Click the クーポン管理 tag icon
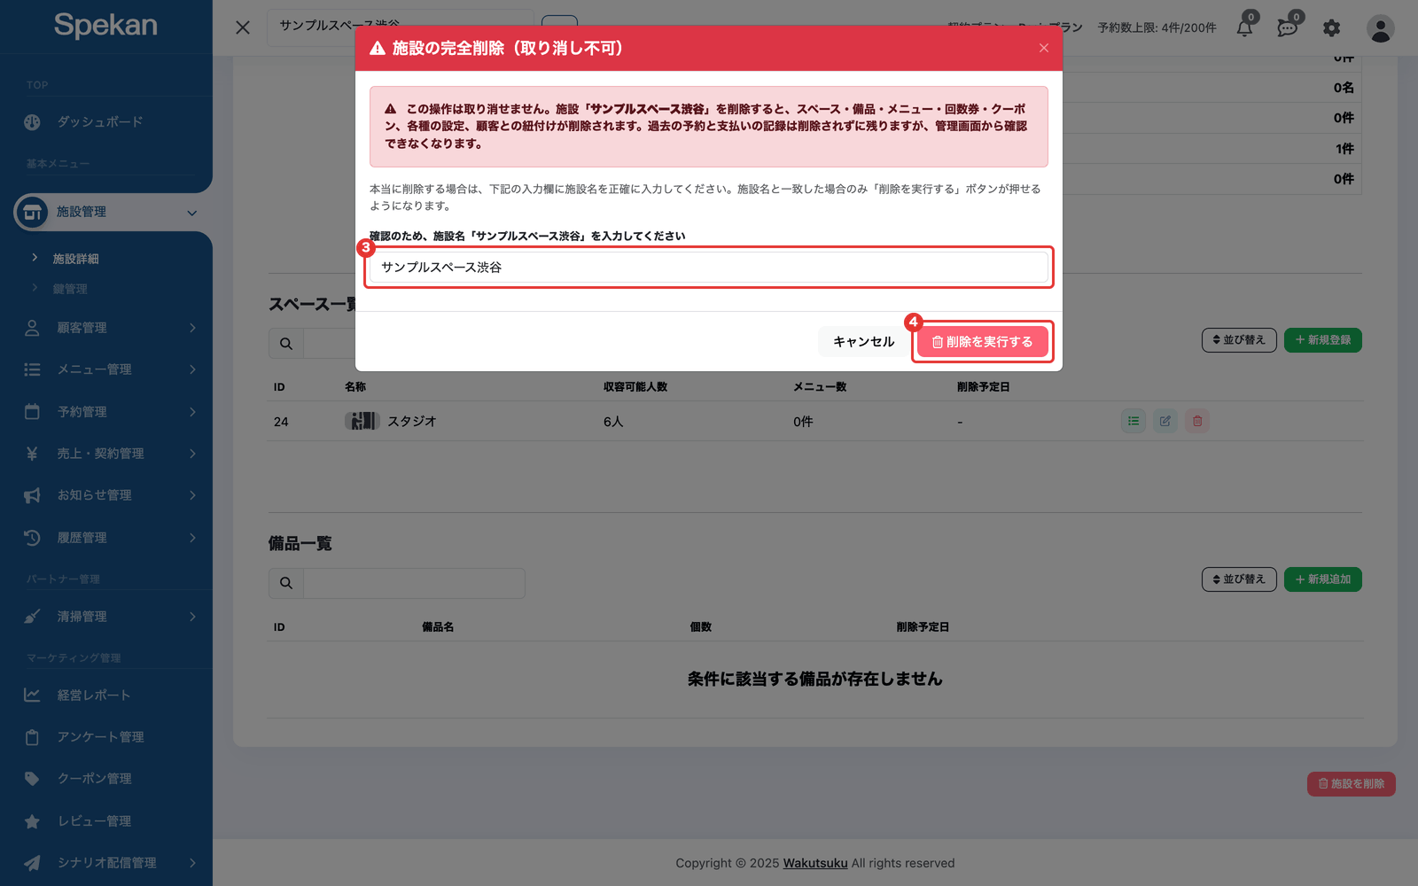Screen dimensions: 1418x886 (32, 779)
